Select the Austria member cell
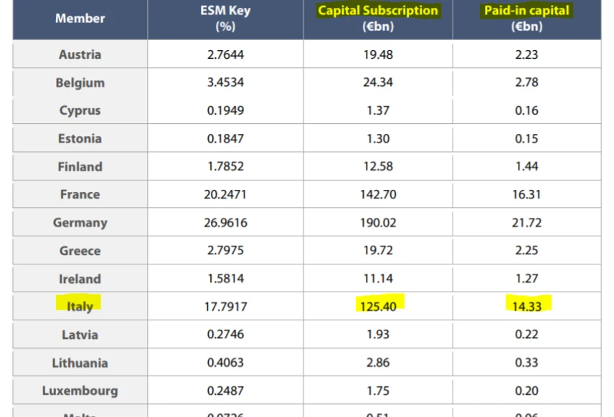Image resolution: width=614 pixels, height=417 pixels. pyautogui.click(x=80, y=54)
